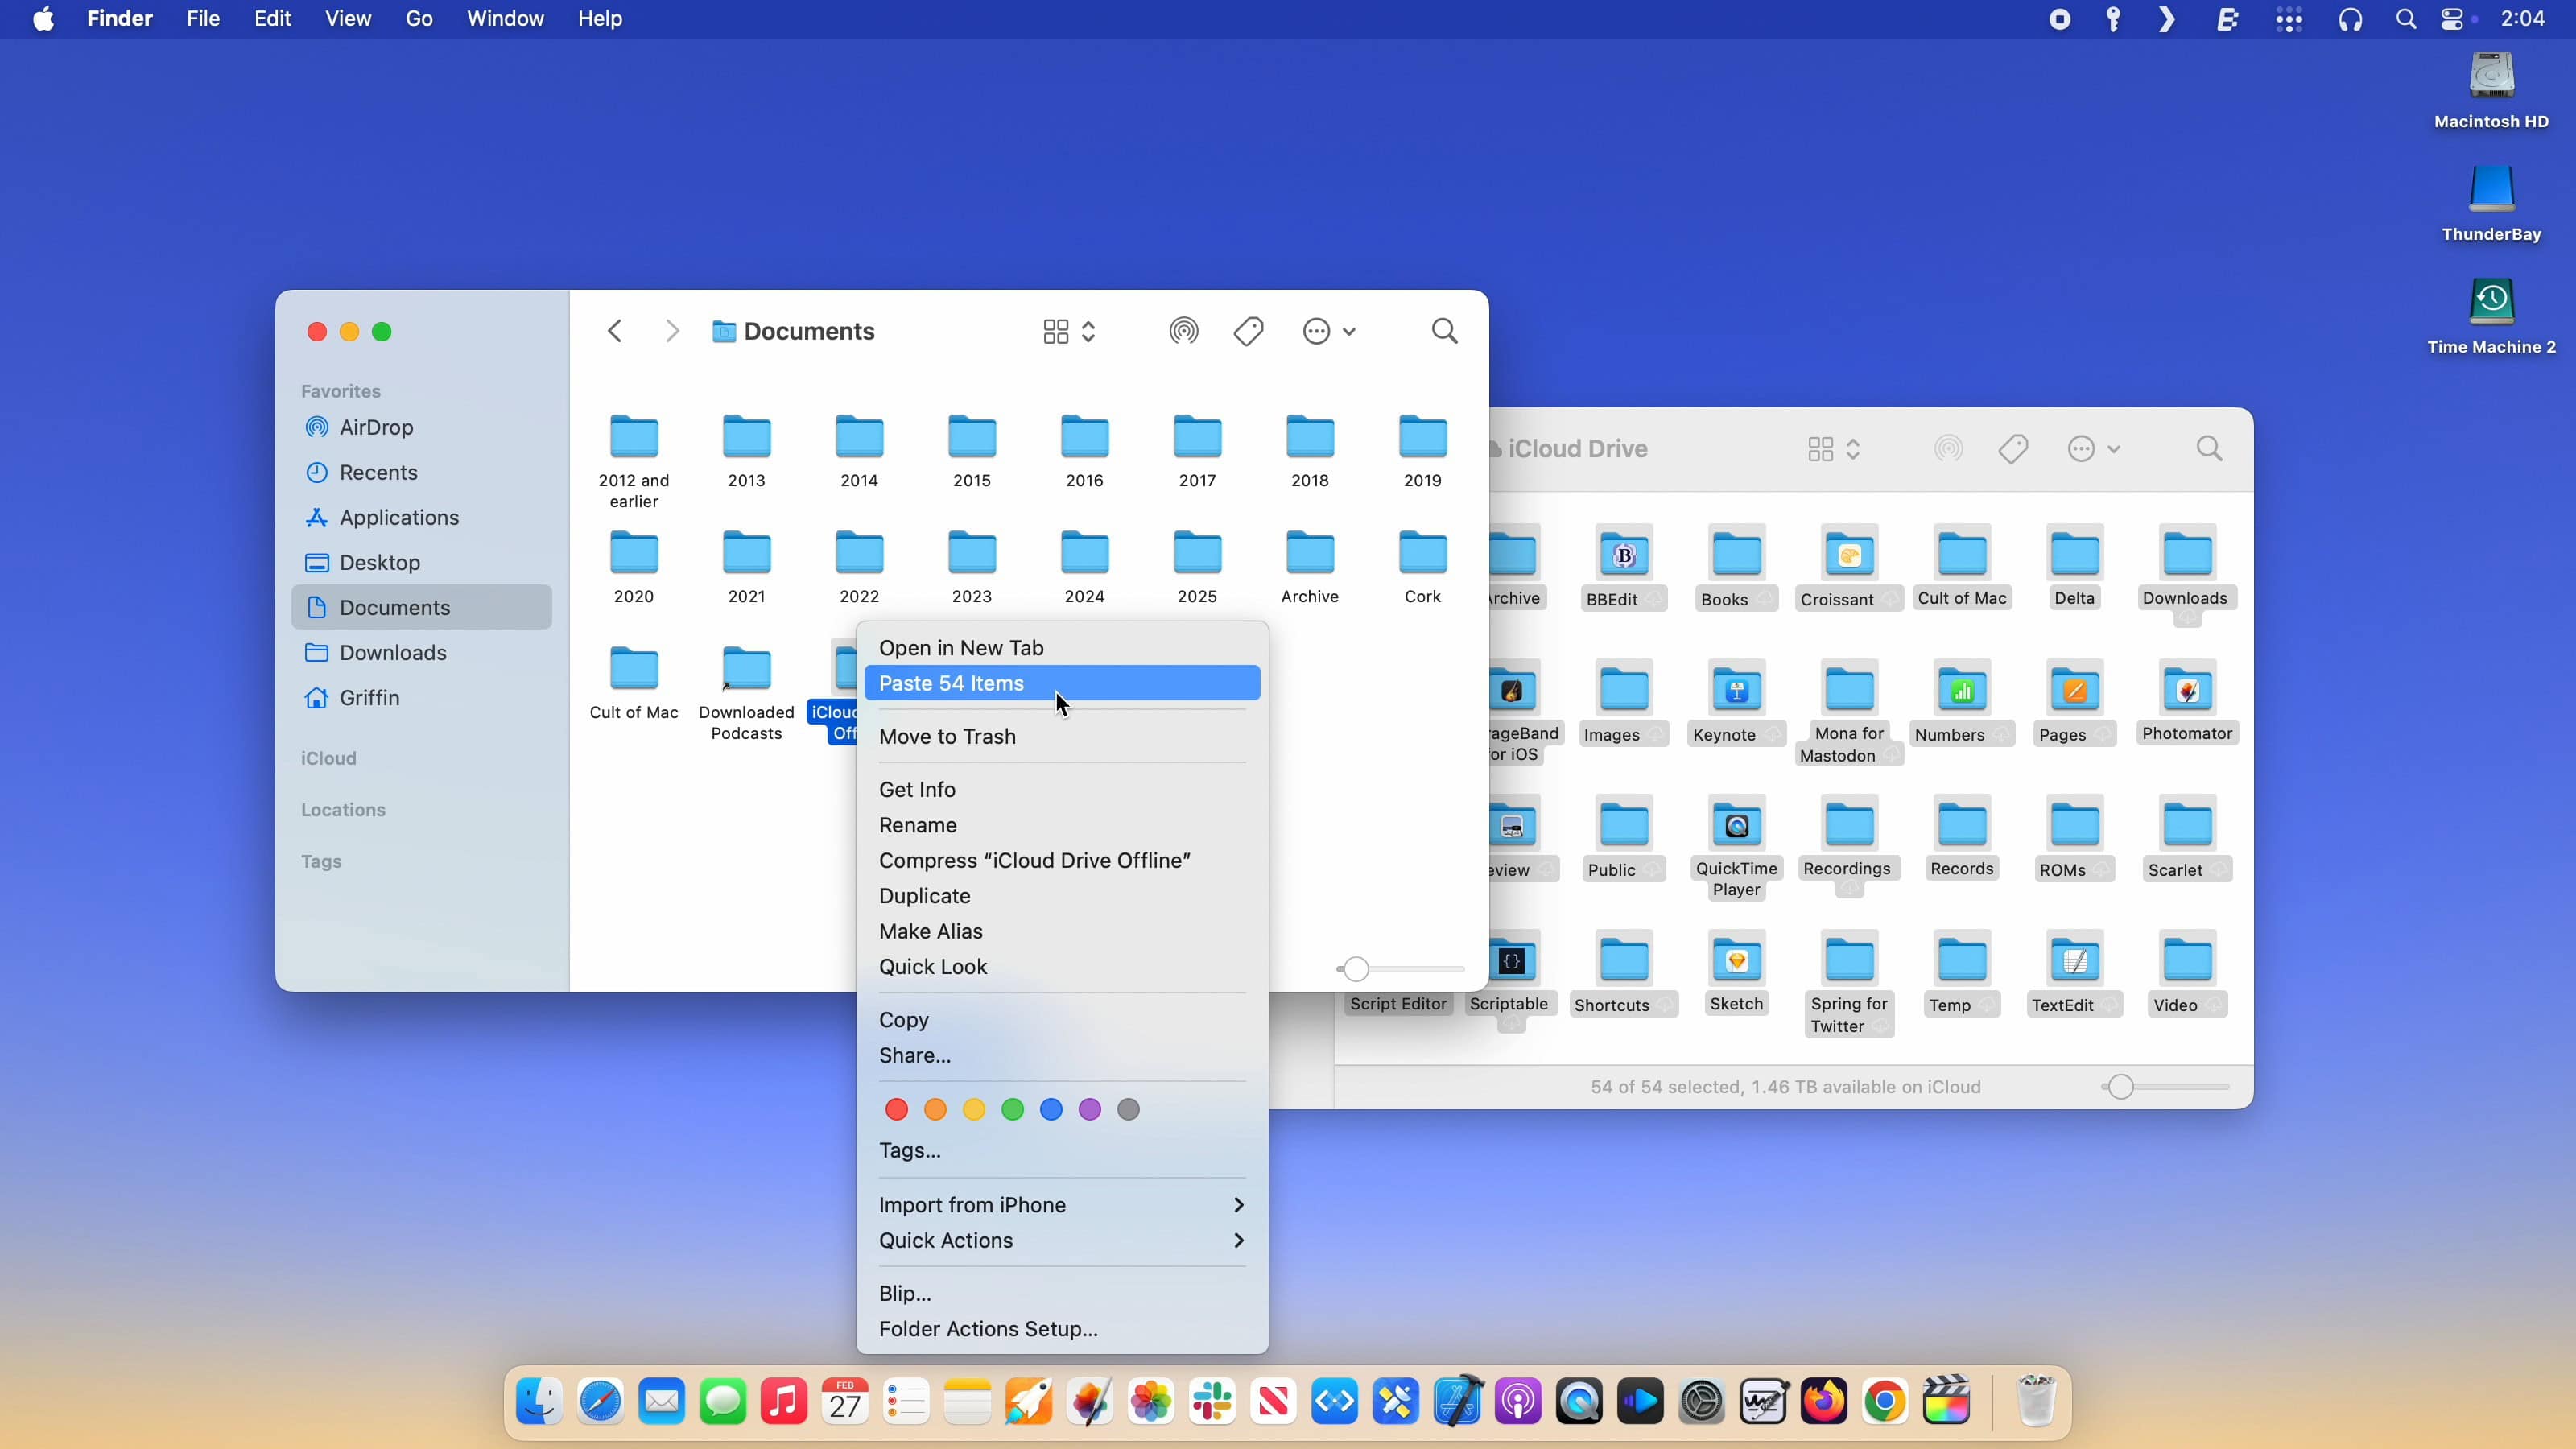Select Move to Trash in context menu

tap(947, 736)
